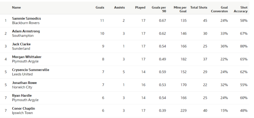Sort table by Goals column header

(100, 8)
